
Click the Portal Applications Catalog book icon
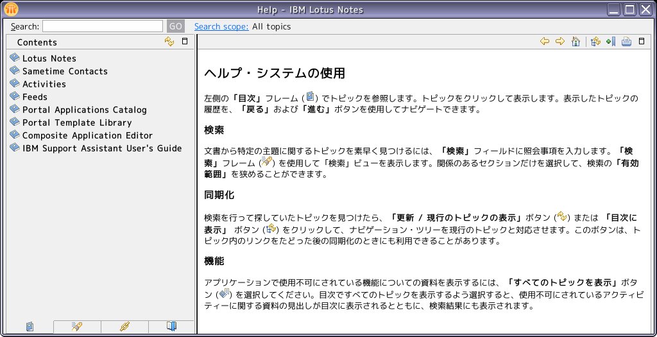[15, 109]
